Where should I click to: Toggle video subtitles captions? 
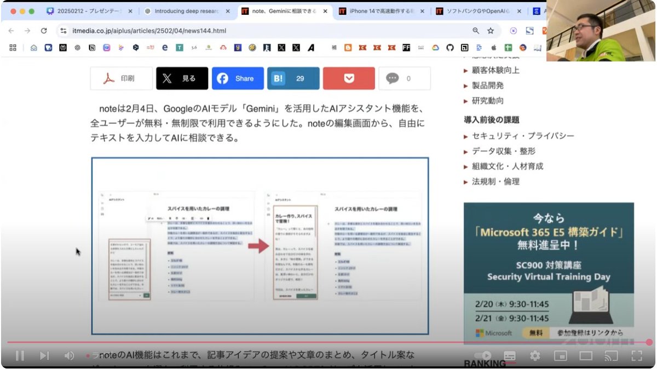(509, 356)
